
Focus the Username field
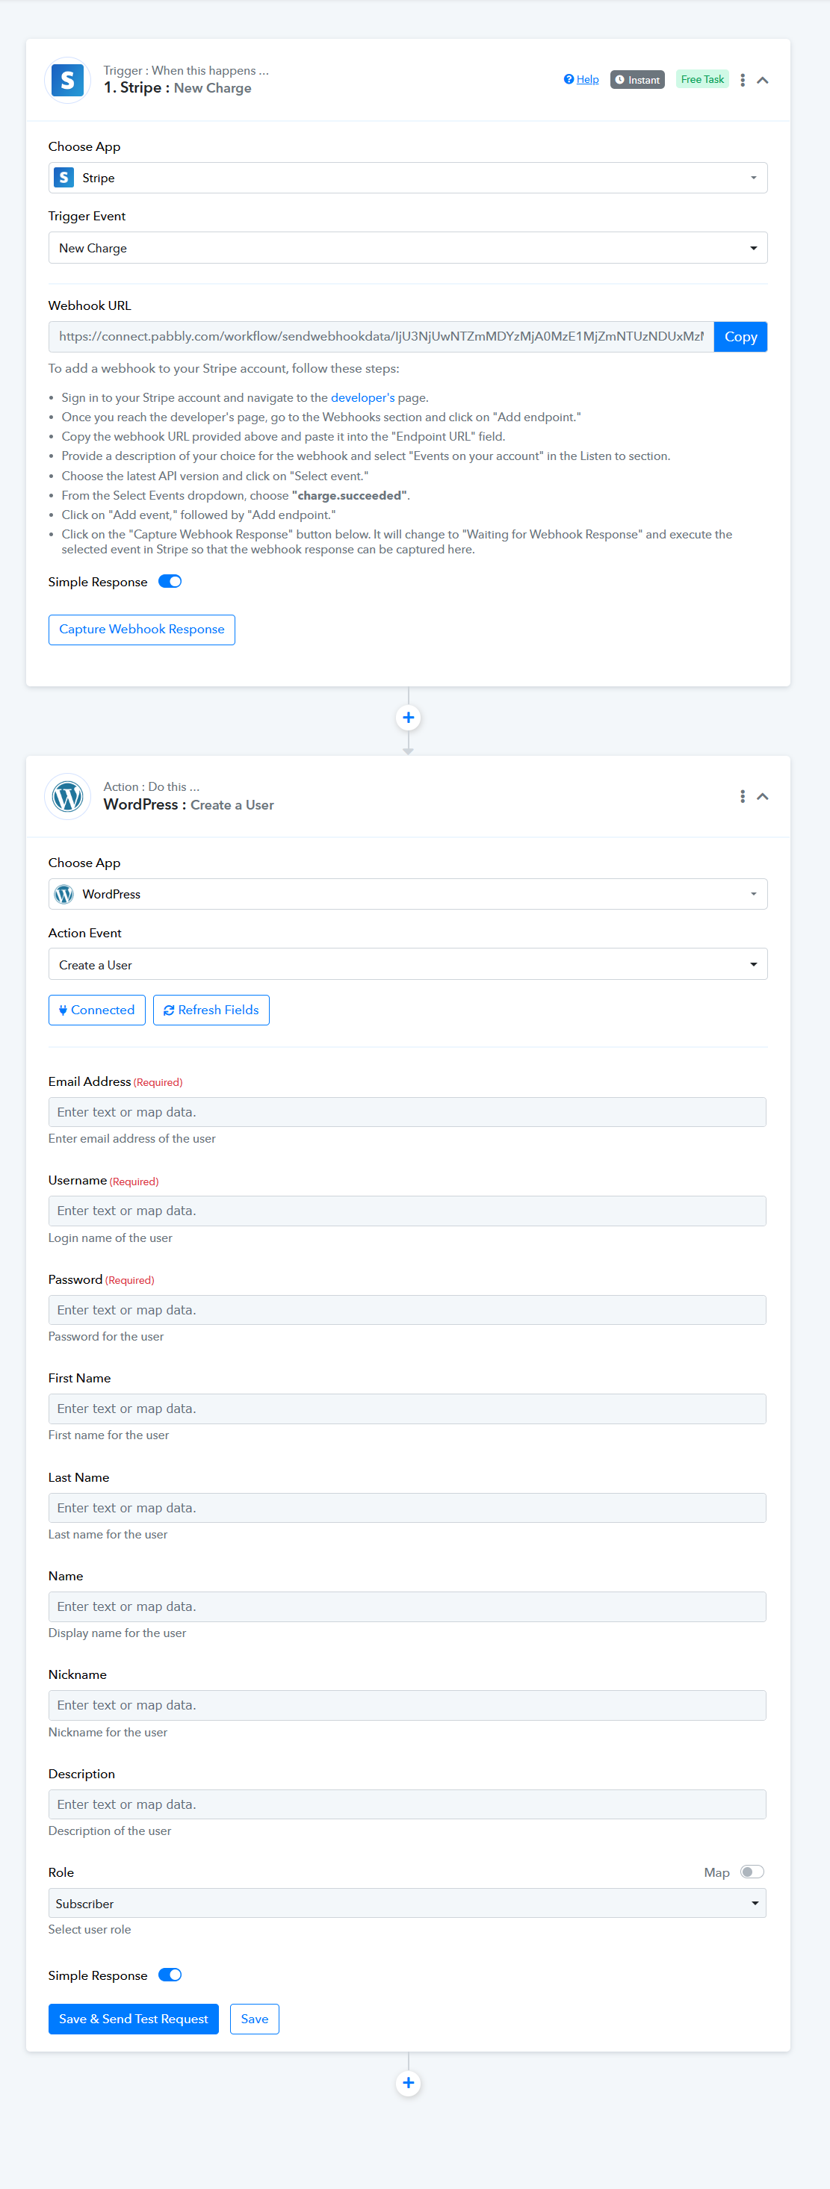pyautogui.click(x=407, y=1211)
